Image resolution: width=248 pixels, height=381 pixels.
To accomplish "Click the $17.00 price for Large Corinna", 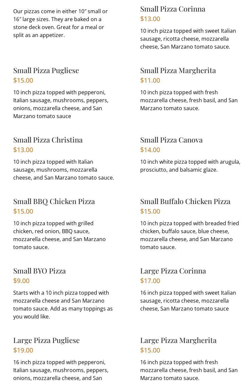I will [150, 281].
